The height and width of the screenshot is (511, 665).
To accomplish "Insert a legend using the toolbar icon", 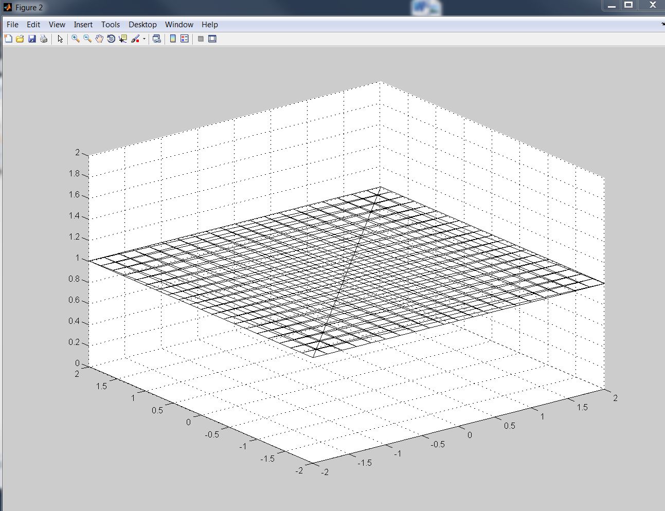I will click(185, 39).
